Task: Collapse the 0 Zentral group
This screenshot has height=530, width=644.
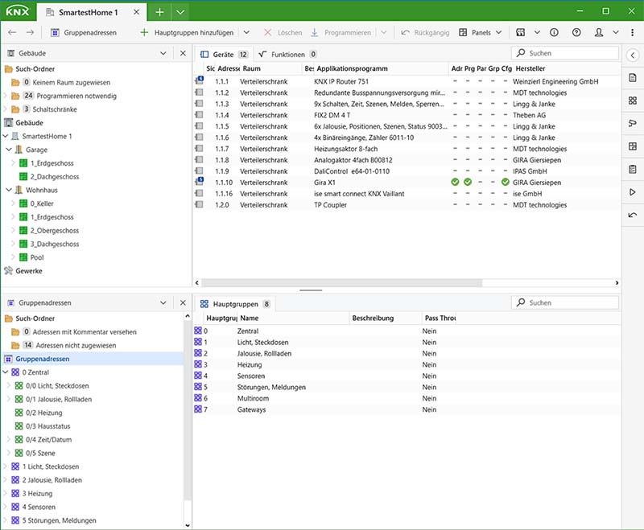Action: [6, 372]
